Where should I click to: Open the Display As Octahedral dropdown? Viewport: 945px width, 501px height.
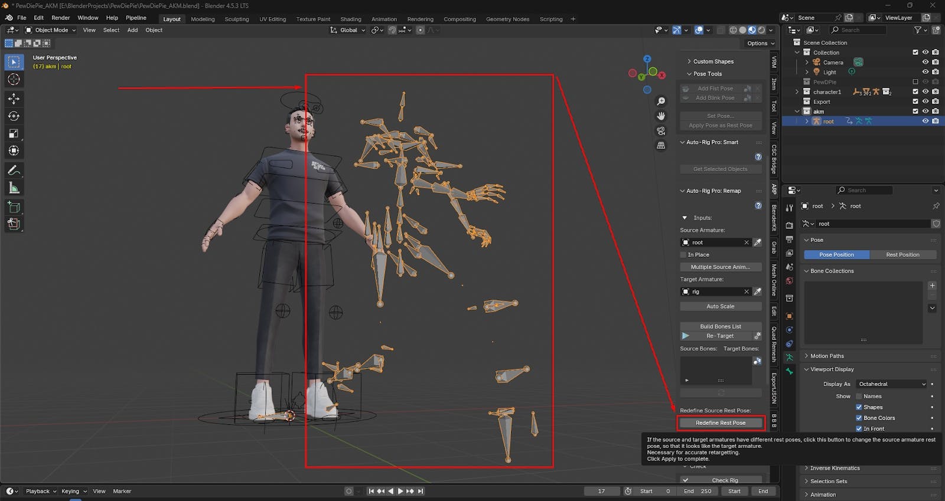pos(892,384)
